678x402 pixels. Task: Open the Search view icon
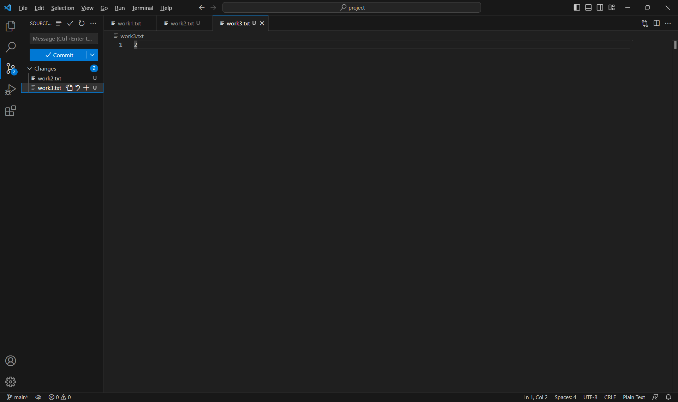tap(11, 47)
